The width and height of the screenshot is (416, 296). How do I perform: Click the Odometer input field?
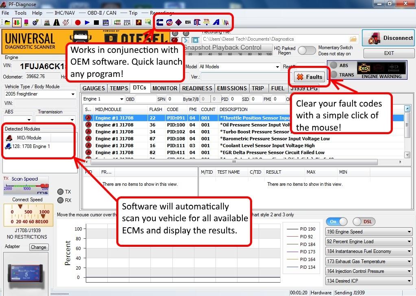[43, 77]
